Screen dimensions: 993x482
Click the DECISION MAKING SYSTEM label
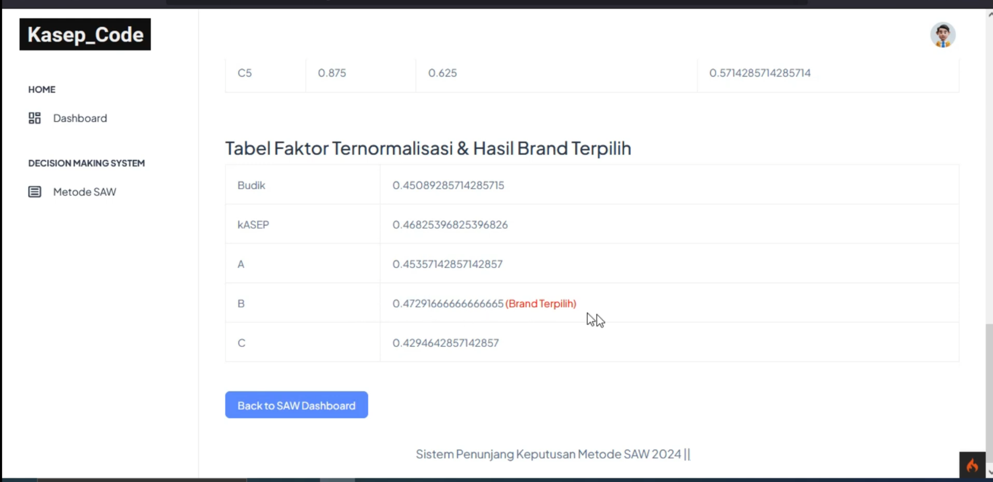pyautogui.click(x=87, y=163)
